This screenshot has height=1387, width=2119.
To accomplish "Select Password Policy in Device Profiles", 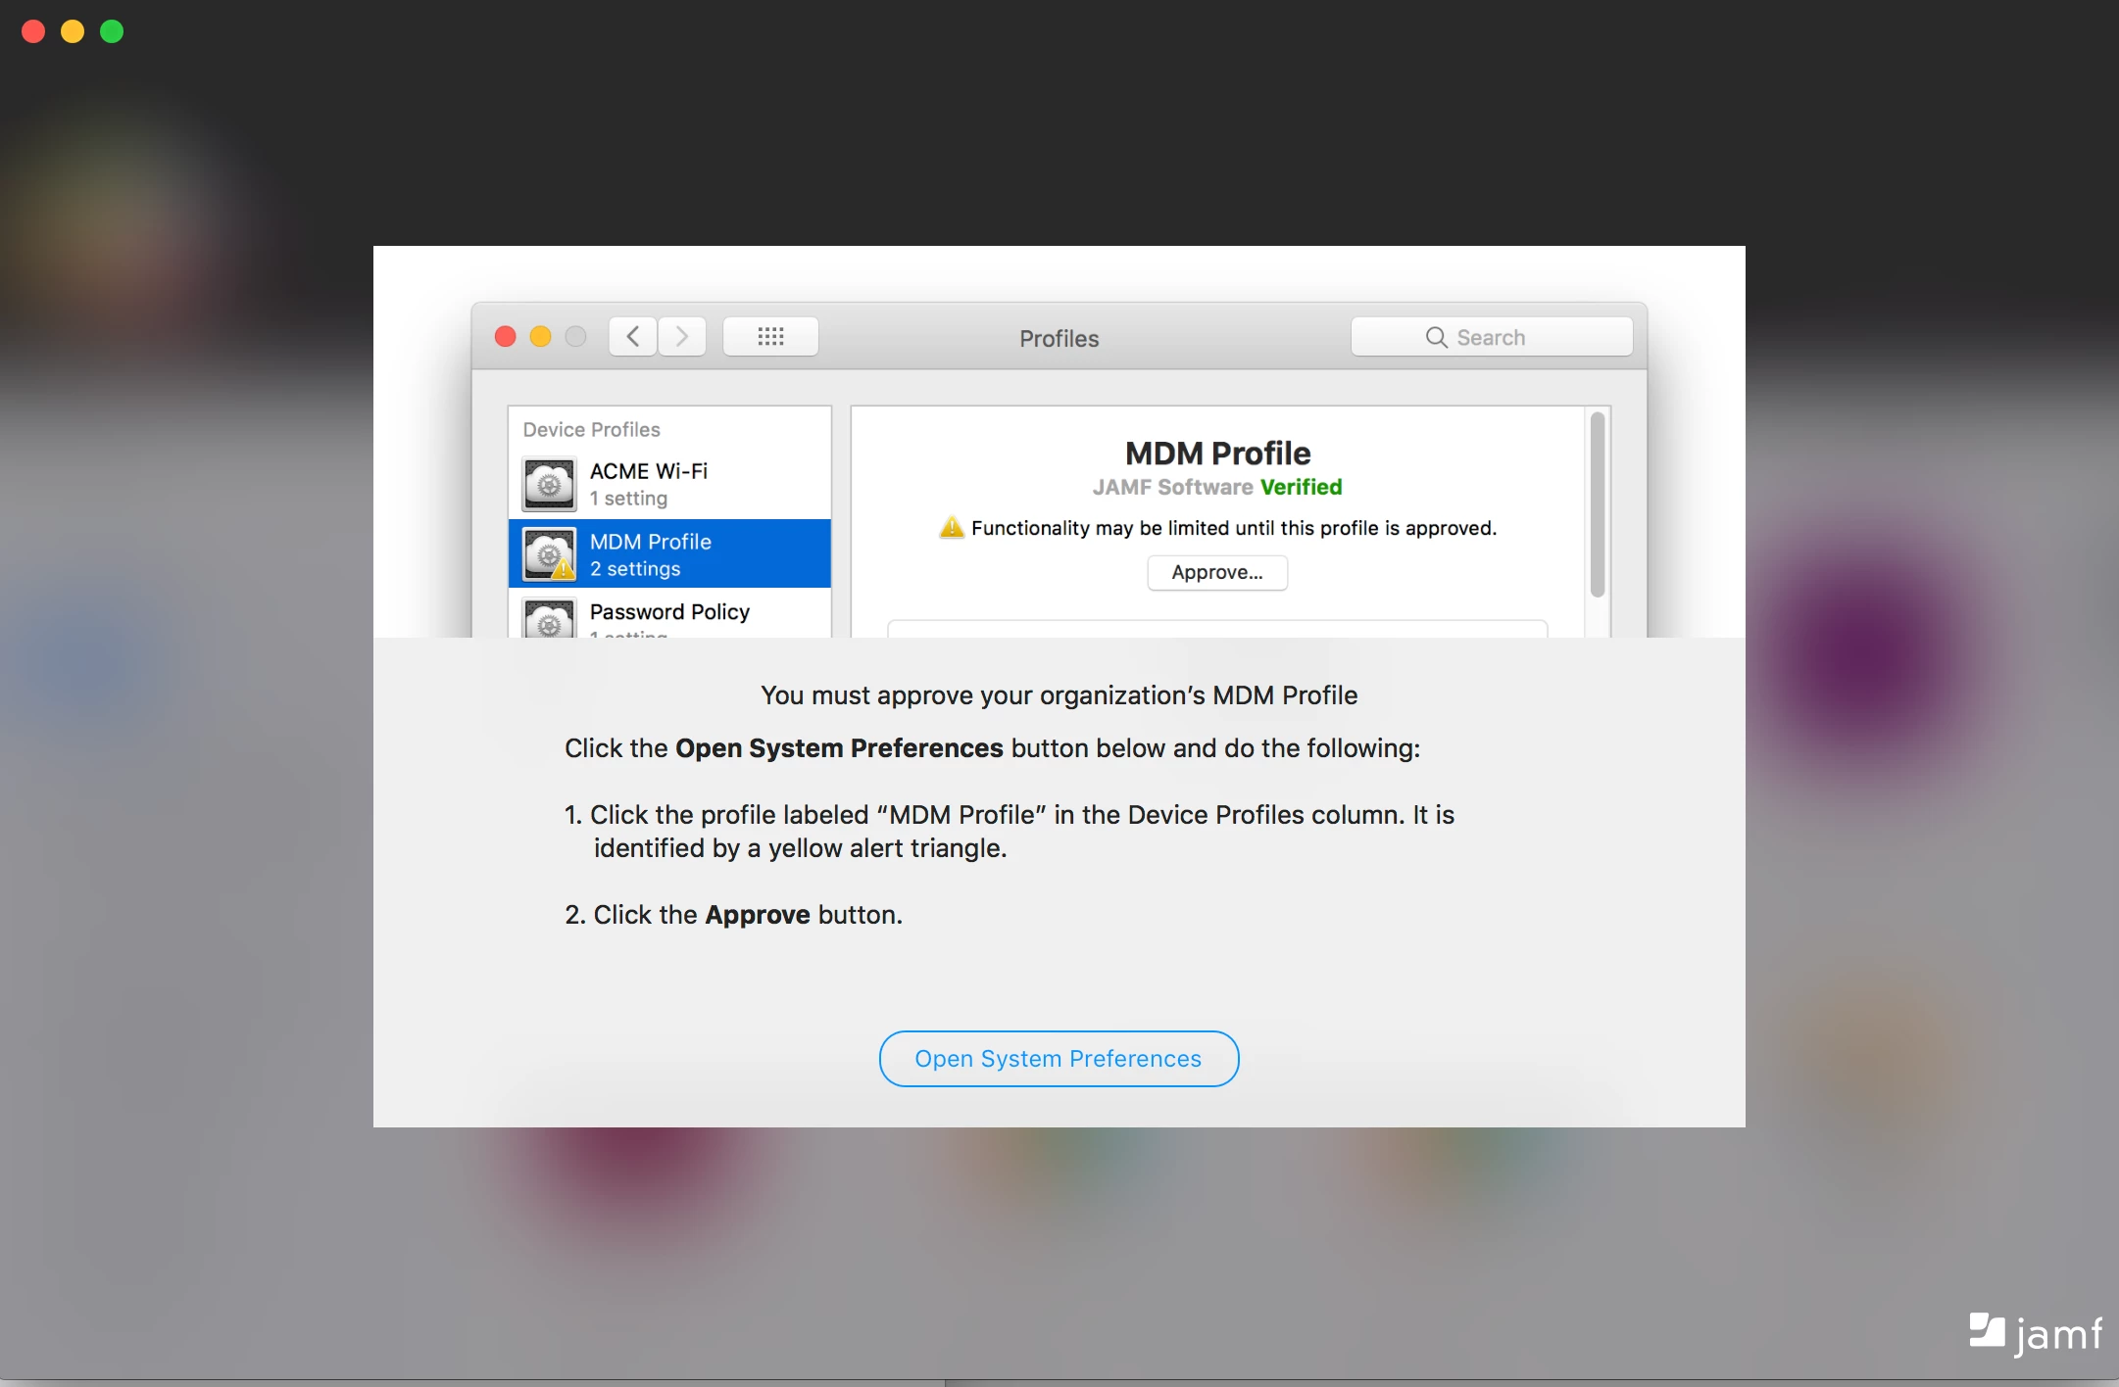I will click(x=669, y=614).
